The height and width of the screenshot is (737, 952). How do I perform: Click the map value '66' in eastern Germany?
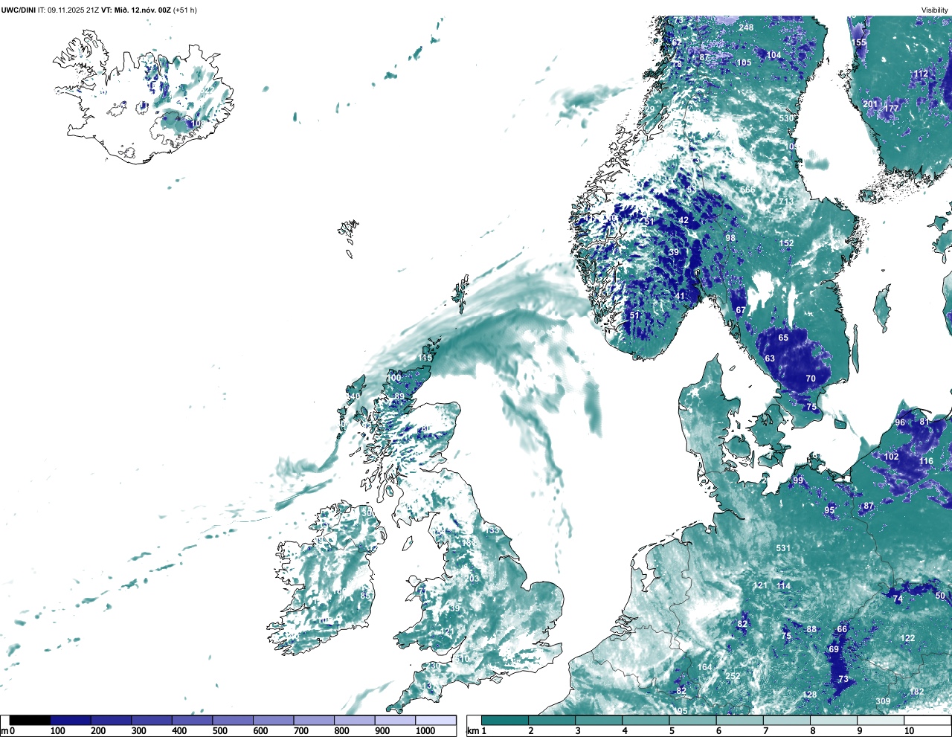(842, 629)
